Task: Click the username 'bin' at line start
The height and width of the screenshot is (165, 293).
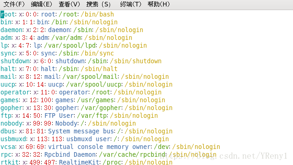Action: 6,22
